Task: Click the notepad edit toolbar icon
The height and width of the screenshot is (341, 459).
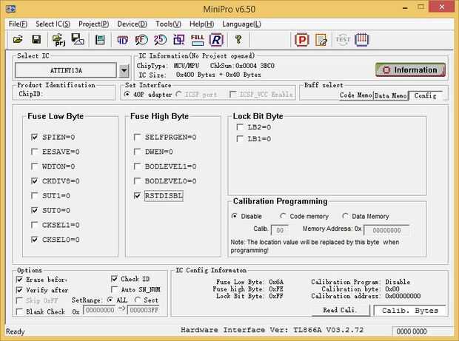Action: (321, 40)
